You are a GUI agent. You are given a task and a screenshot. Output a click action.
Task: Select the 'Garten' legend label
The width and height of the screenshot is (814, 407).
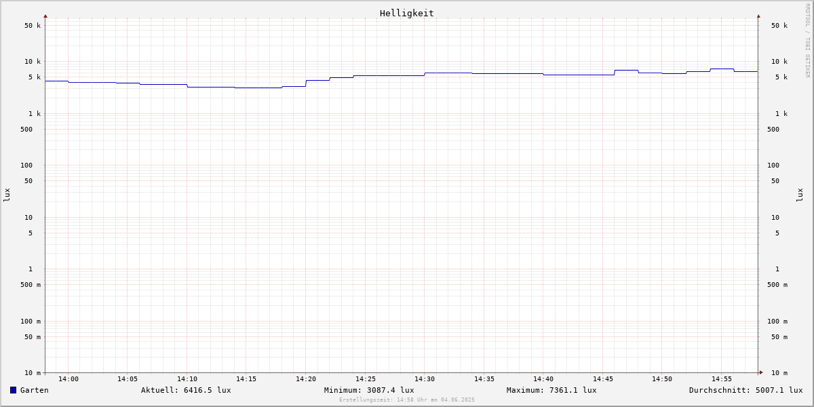tap(35, 390)
